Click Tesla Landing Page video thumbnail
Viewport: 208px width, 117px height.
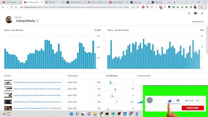point(8,82)
